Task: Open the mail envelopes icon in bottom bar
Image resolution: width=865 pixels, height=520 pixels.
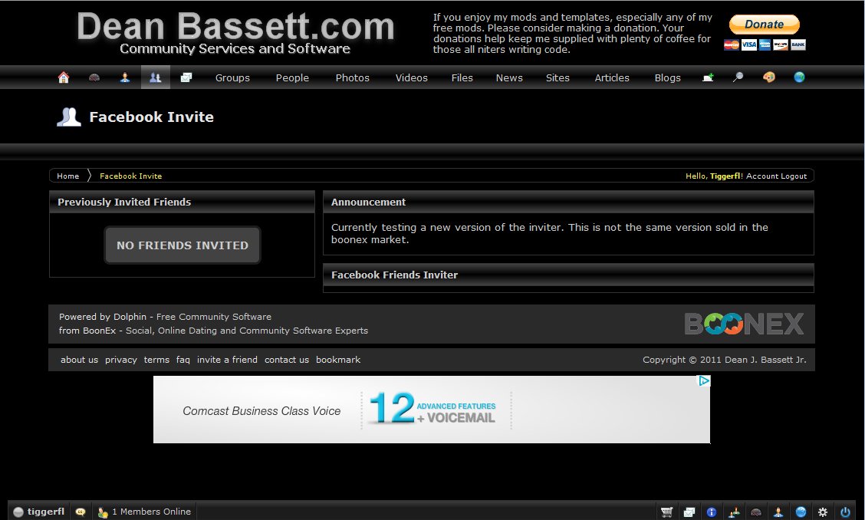Action: tap(689, 512)
